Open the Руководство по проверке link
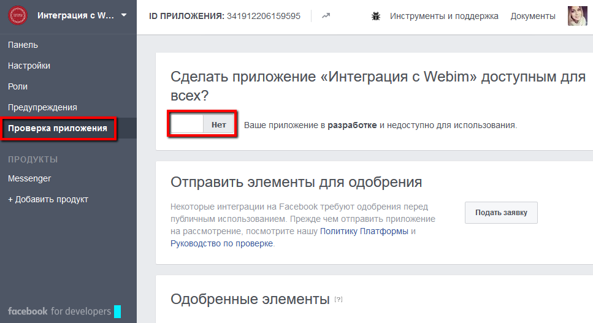Screen dimensions: 593x323 tap(221, 243)
